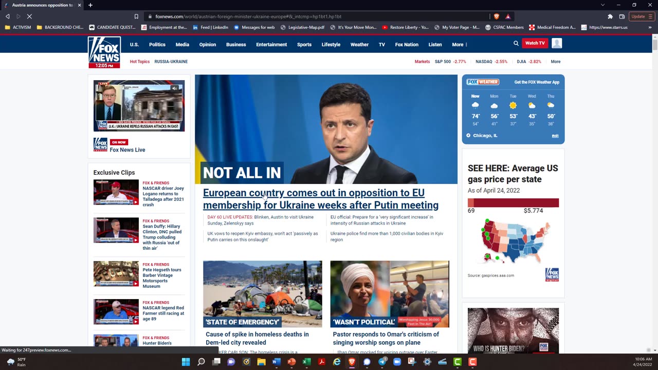Open the user account profile icon
Screen dimensions: 658x370
pyautogui.click(x=557, y=44)
